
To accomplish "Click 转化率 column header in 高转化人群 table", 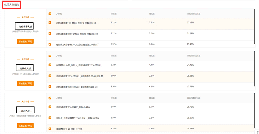I will pos(152,56).
